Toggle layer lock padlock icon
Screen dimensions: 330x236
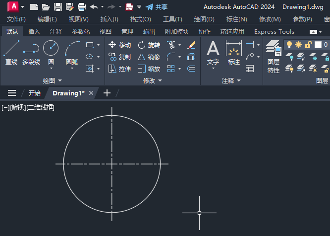(308, 45)
